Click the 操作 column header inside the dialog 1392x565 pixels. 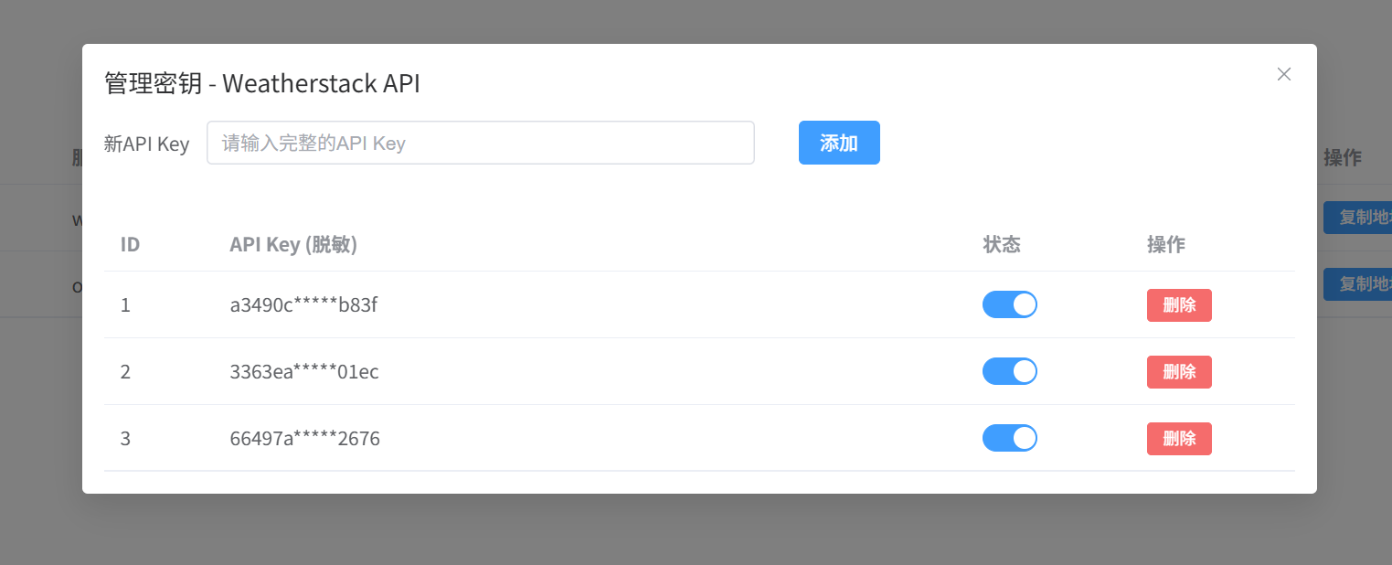[x=1165, y=244]
